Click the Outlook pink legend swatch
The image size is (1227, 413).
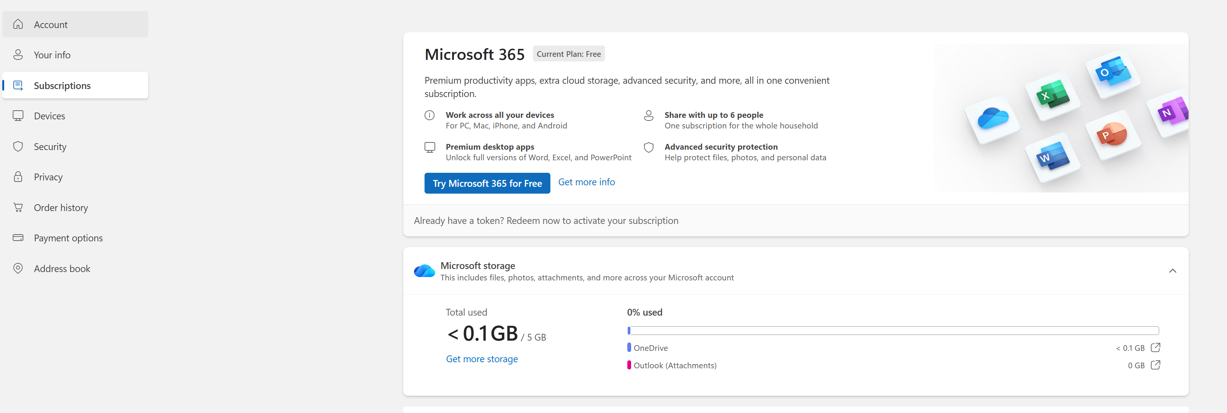point(629,365)
